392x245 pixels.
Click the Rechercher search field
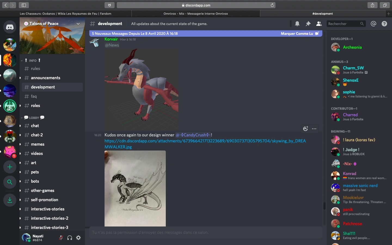(x=343, y=24)
